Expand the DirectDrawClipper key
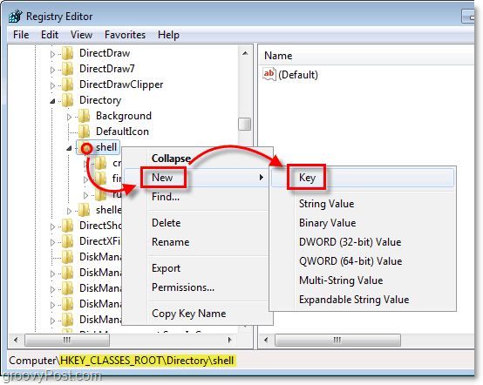Viewport: 483px width, 385px height. pos(52,85)
